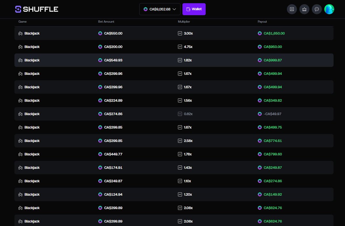Open the bet slip notes icon in header
Image resolution: width=345 pixels, height=226 pixels.
292,9
